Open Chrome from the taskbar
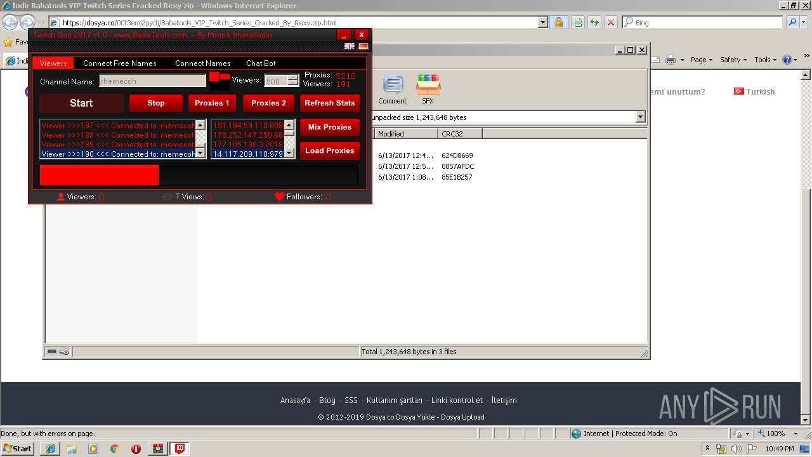 (x=114, y=449)
